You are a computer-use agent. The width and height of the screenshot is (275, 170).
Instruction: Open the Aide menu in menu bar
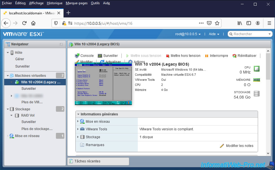point(106,3)
